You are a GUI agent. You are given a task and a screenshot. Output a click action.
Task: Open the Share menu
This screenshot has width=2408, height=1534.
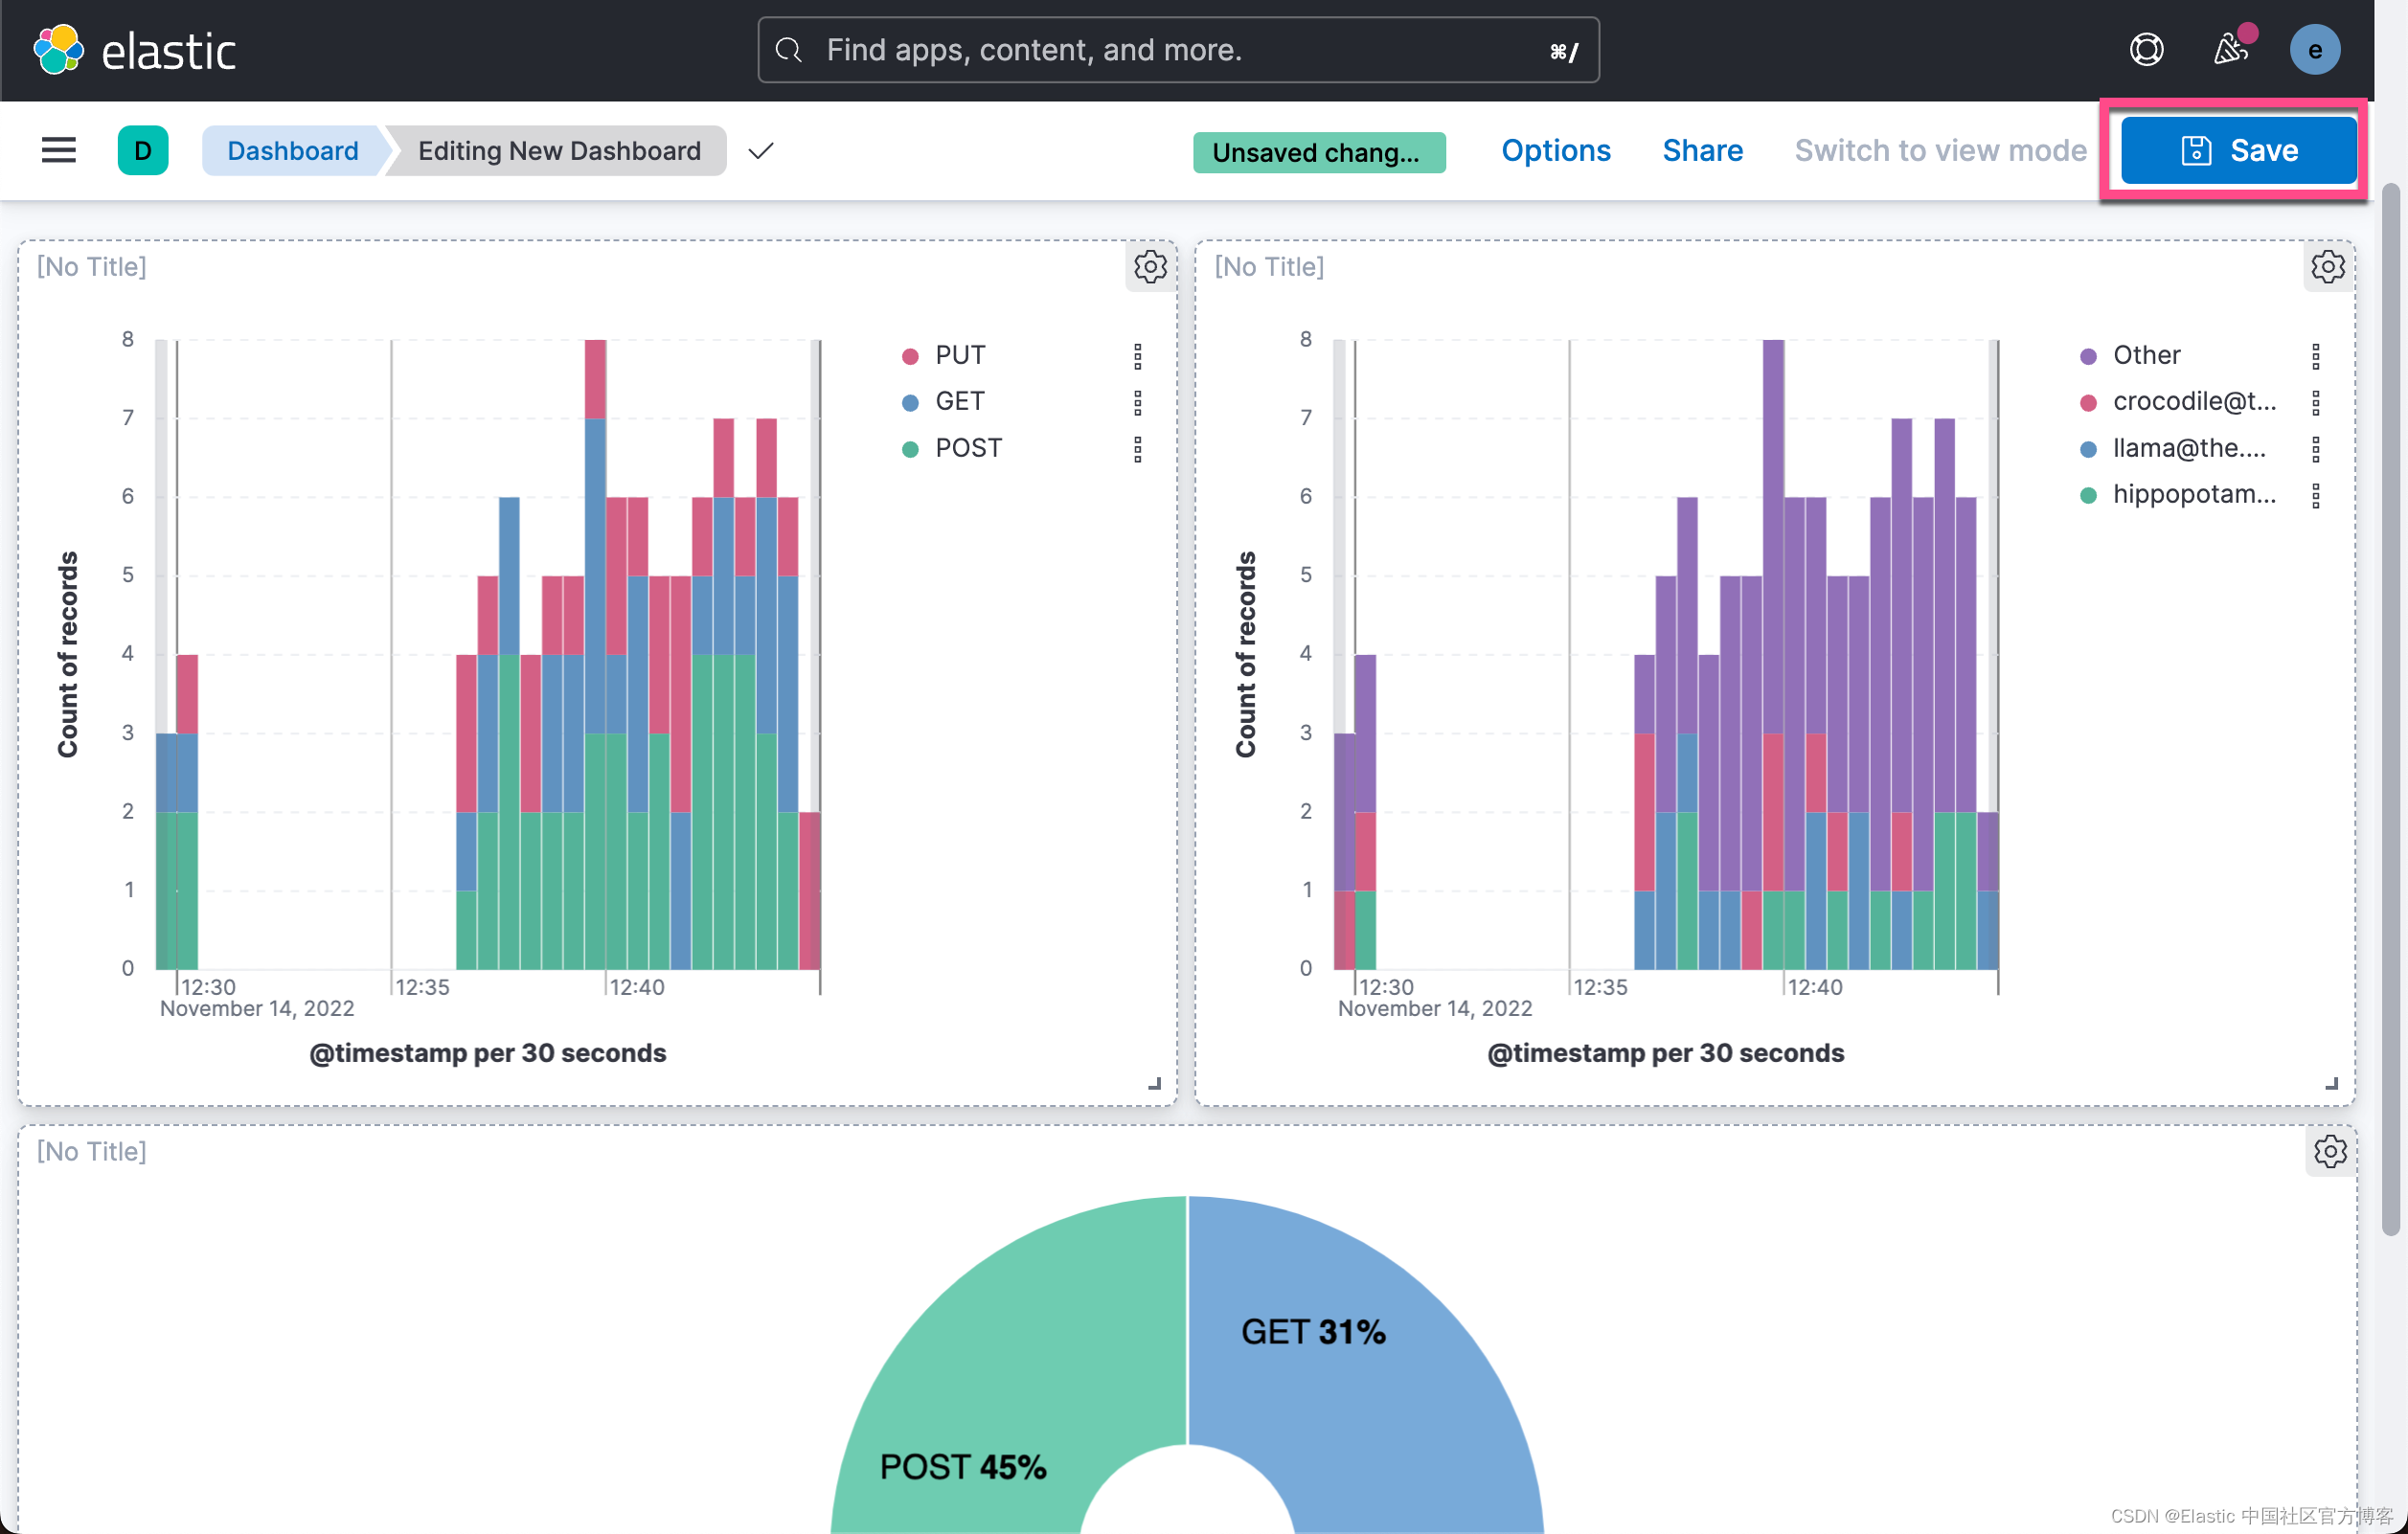point(1702,150)
